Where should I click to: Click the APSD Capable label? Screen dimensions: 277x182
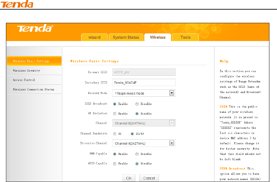click(x=98, y=163)
